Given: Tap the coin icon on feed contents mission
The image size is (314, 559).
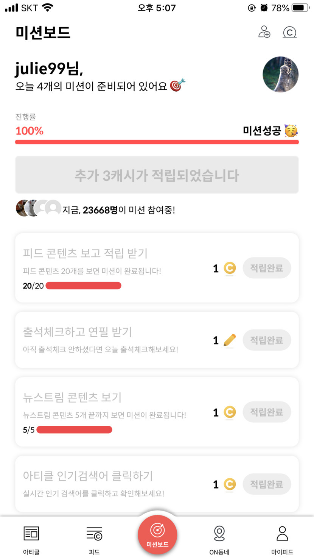Looking at the screenshot, I should [229, 269].
